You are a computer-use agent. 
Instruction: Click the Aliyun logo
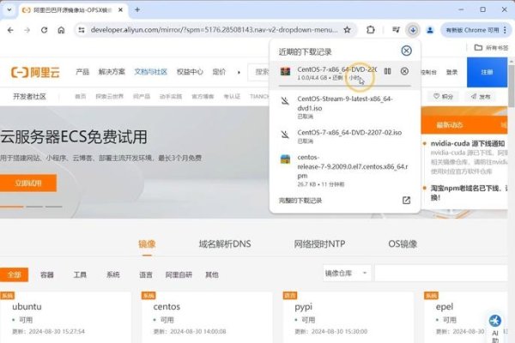point(35,72)
